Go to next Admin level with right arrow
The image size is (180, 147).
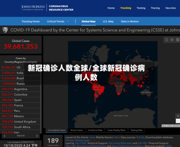coord(37,136)
